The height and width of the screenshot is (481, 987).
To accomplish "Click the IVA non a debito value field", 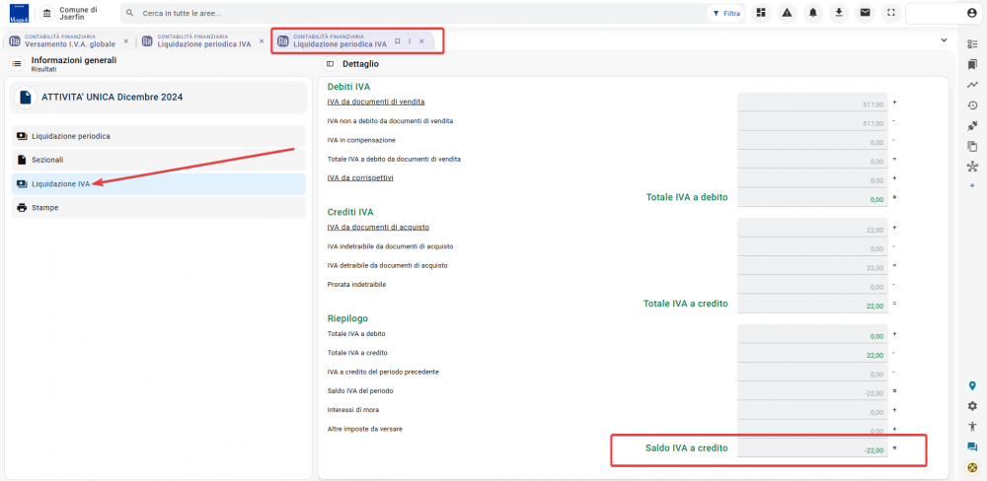I will 812,121.
